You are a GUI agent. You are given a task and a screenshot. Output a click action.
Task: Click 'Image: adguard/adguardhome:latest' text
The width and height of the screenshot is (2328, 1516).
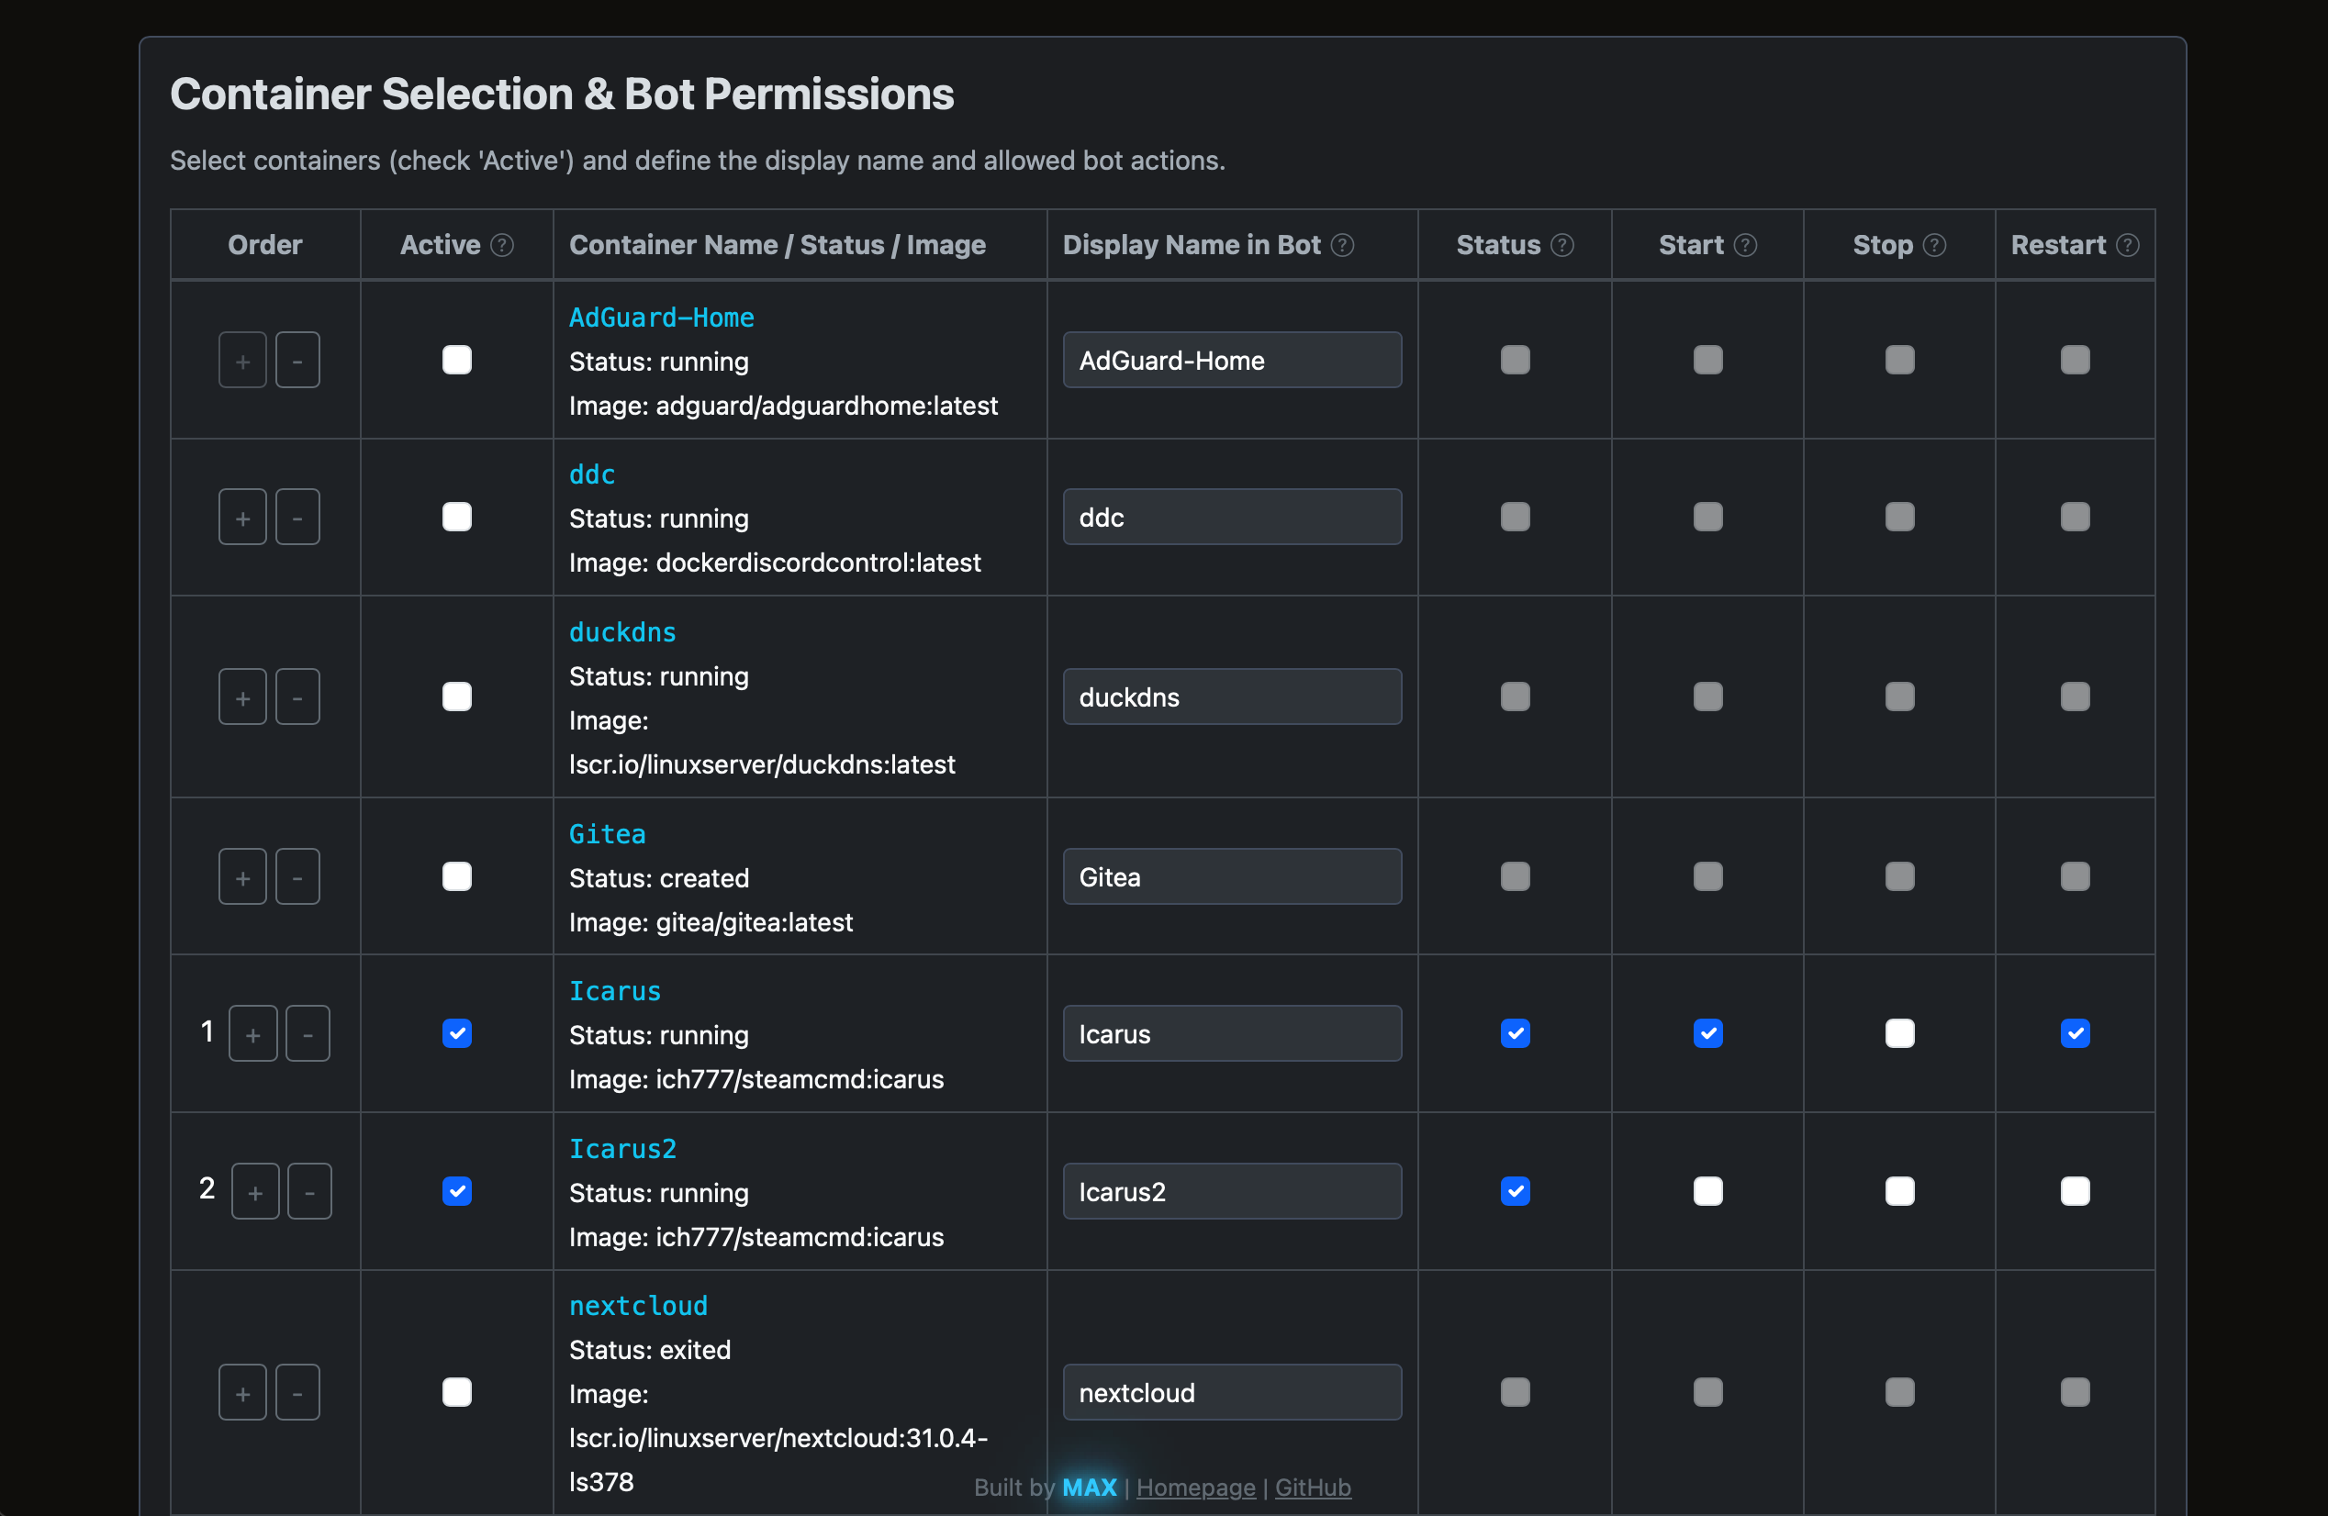pyautogui.click(x=784, y=405)
